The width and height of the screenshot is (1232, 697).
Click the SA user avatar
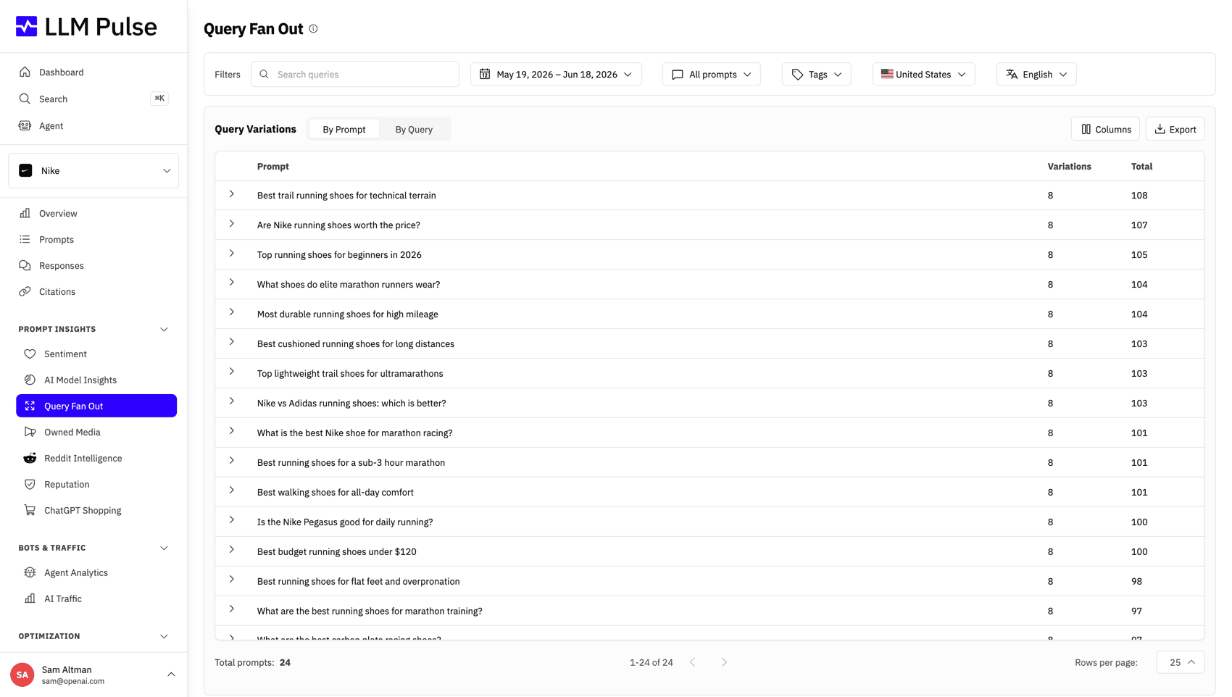point(22,675)
